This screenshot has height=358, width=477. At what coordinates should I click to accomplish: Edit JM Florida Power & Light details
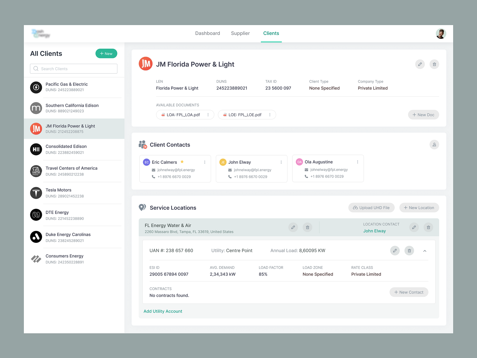point(420,64)
